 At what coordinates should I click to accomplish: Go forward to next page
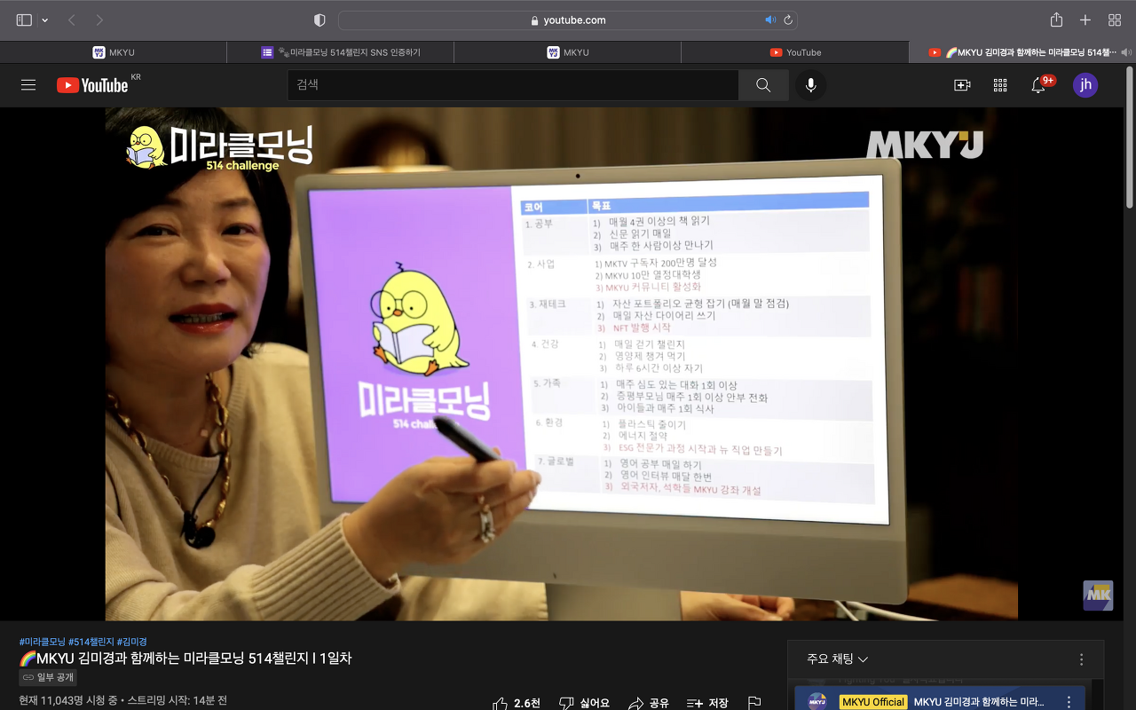pos(99,20)
